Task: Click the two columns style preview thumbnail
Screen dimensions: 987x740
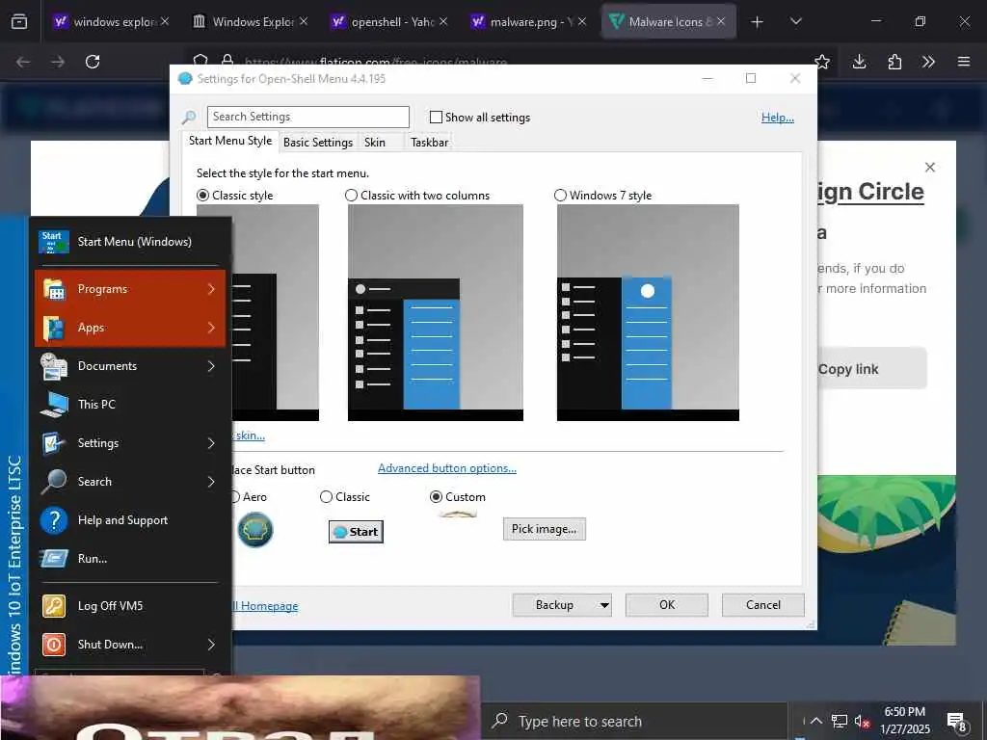Action: [x=436, y=312]
